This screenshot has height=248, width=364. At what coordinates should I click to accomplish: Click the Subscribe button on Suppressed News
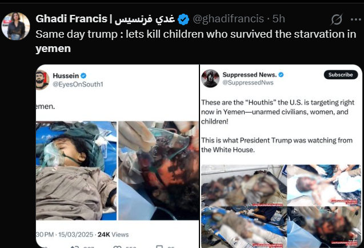coord(341,74)
